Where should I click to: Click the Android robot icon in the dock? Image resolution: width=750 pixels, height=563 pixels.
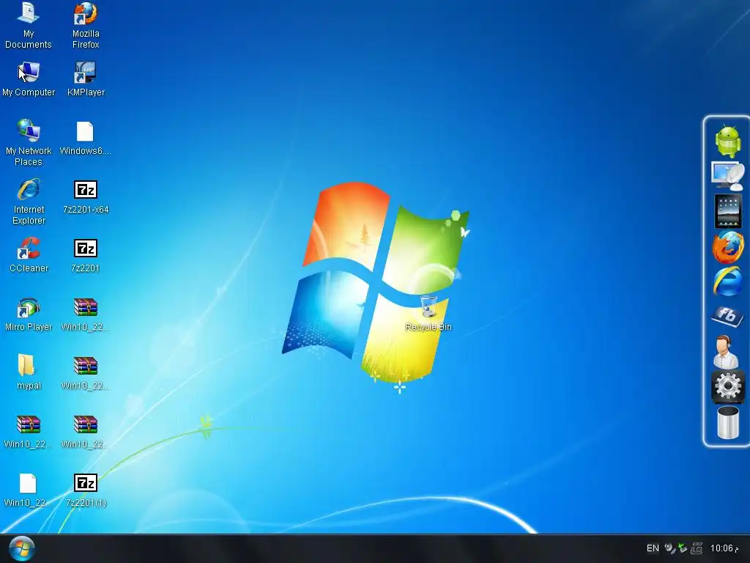(x=728, y=141)
